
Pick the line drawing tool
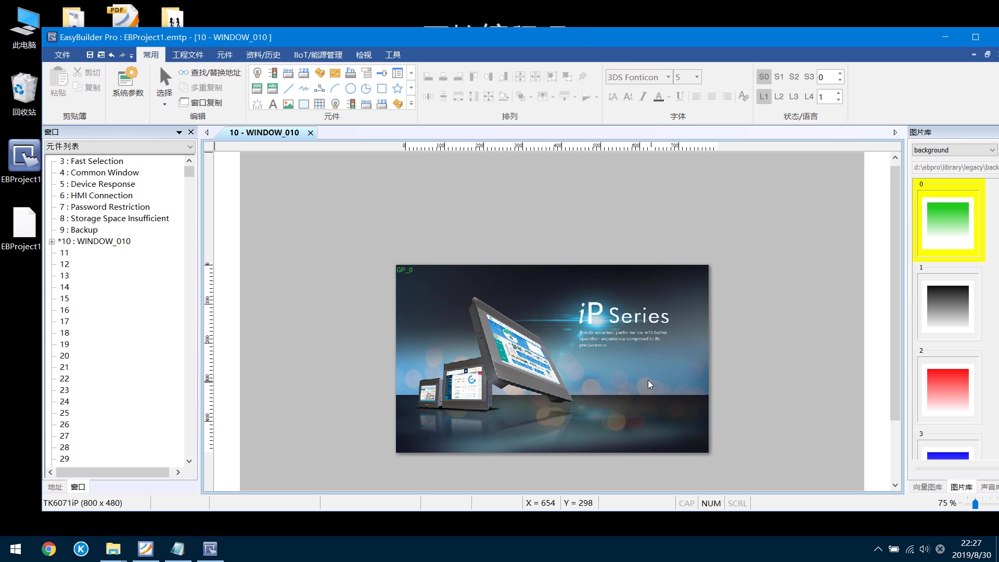coord(288,88)
